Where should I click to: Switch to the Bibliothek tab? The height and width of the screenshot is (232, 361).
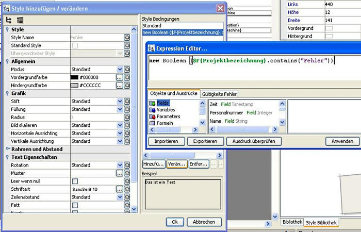[x=292, y=222]
